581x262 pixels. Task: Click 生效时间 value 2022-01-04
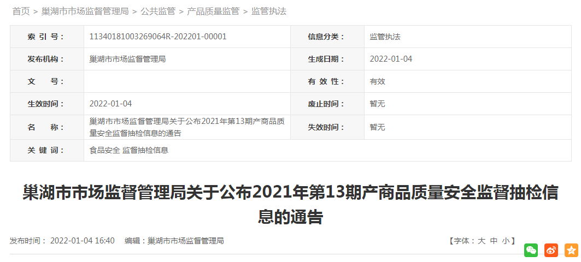coord(110,104)
